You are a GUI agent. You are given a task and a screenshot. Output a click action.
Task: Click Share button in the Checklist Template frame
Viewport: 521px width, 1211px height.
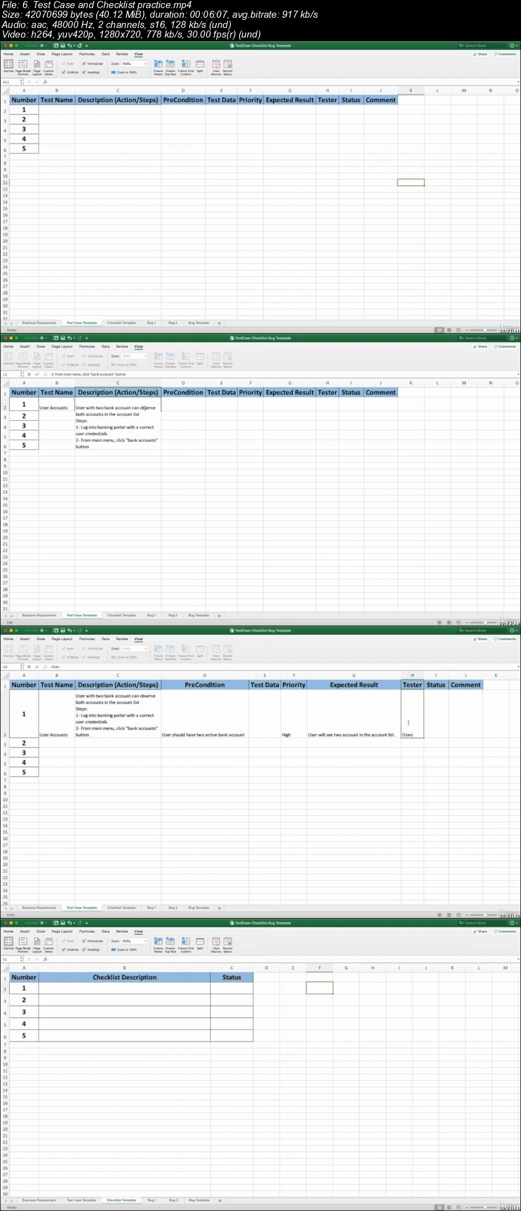pos(480,931)
